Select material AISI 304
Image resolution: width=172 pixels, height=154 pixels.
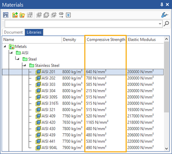pyautogui.click(x=48, y=91)
